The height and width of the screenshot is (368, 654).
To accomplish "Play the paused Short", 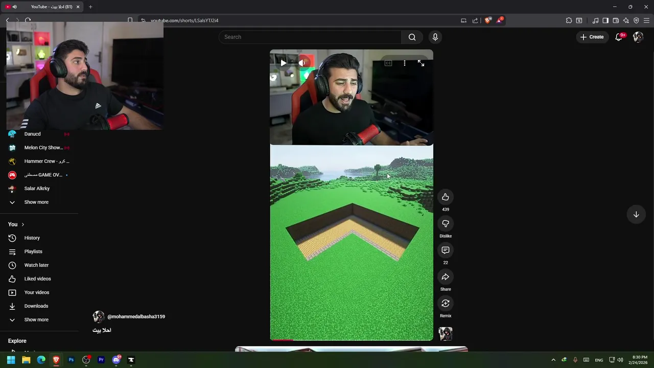I will 284,63.
